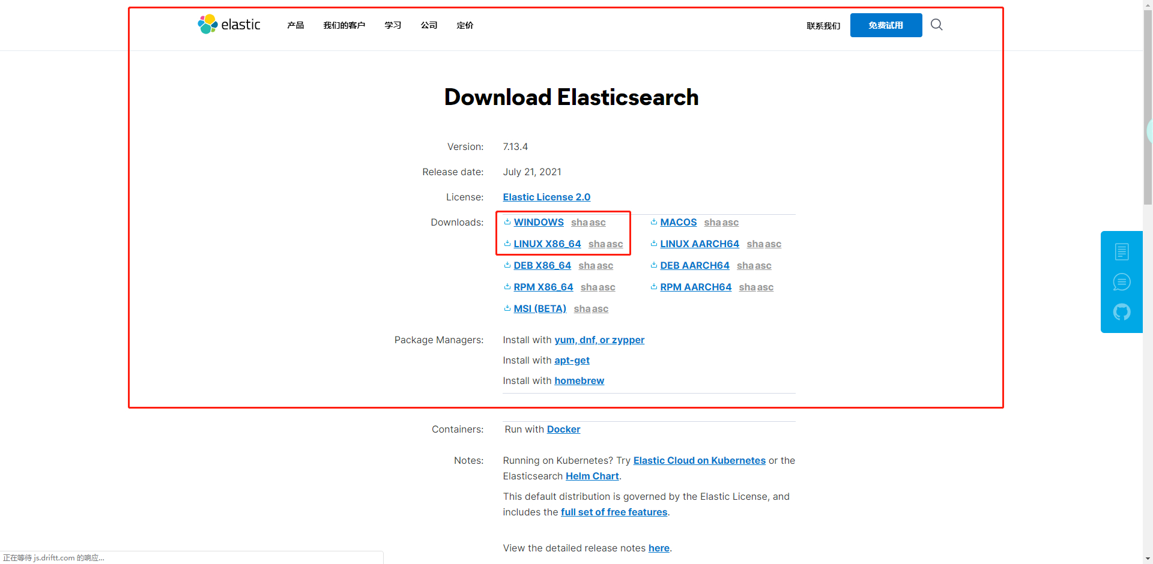
Task: Click download icon beside LINUX X86_64
Action: pyautogui.click(x=507, y=244)
